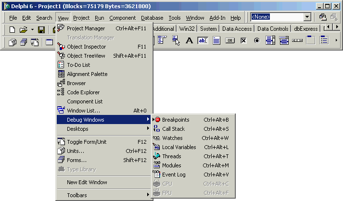Open the To-Do List entry
The image size is (343, 201).
tap(104, 65)
